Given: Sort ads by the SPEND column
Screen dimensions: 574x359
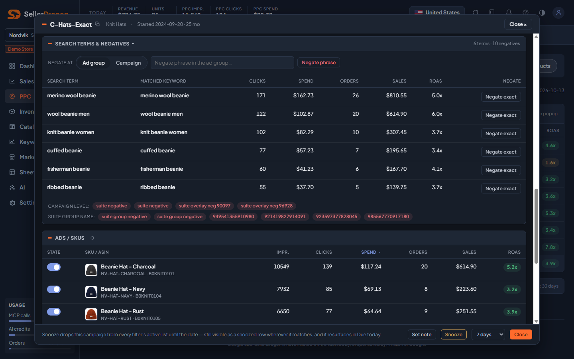Looking at the screenshot, I should 371,252.
